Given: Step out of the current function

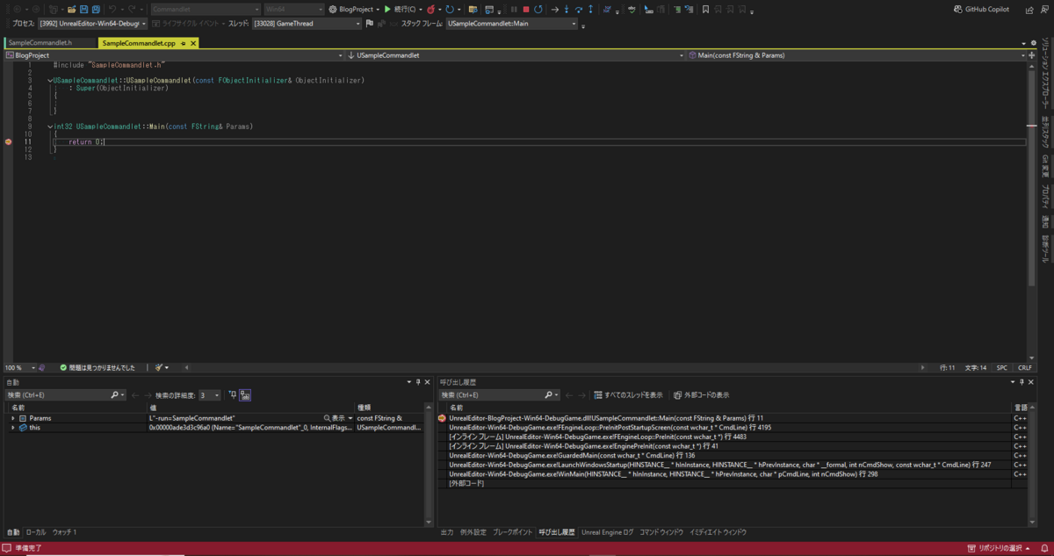Looking at the screenshot, I should 590,9.
